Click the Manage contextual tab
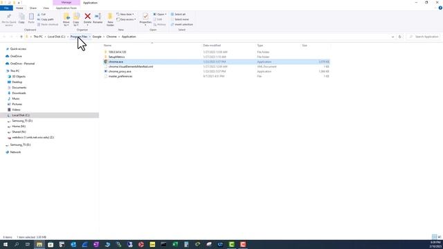Image resolution: width=443 pixels, height=249 pixels. tap(66, 3)
